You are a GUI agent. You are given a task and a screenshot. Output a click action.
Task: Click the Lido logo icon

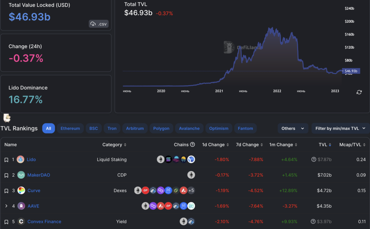(21, 159)
